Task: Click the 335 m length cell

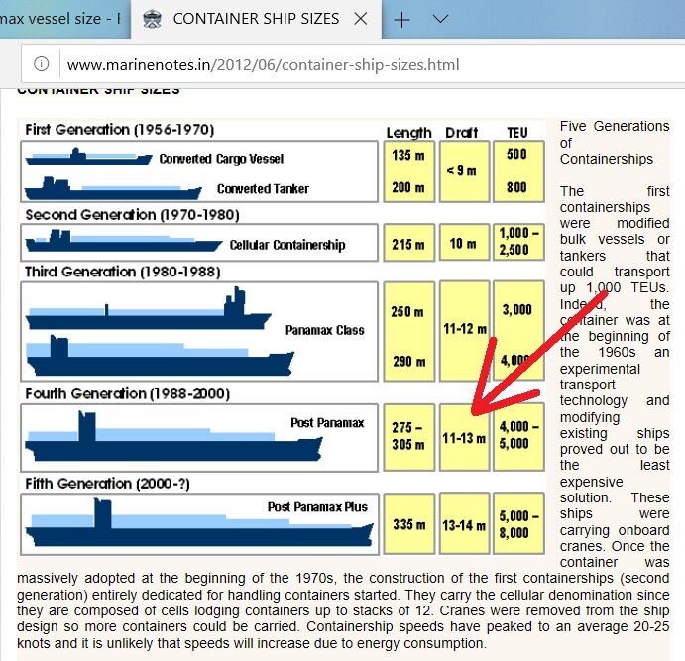Action: pos(408,523)
